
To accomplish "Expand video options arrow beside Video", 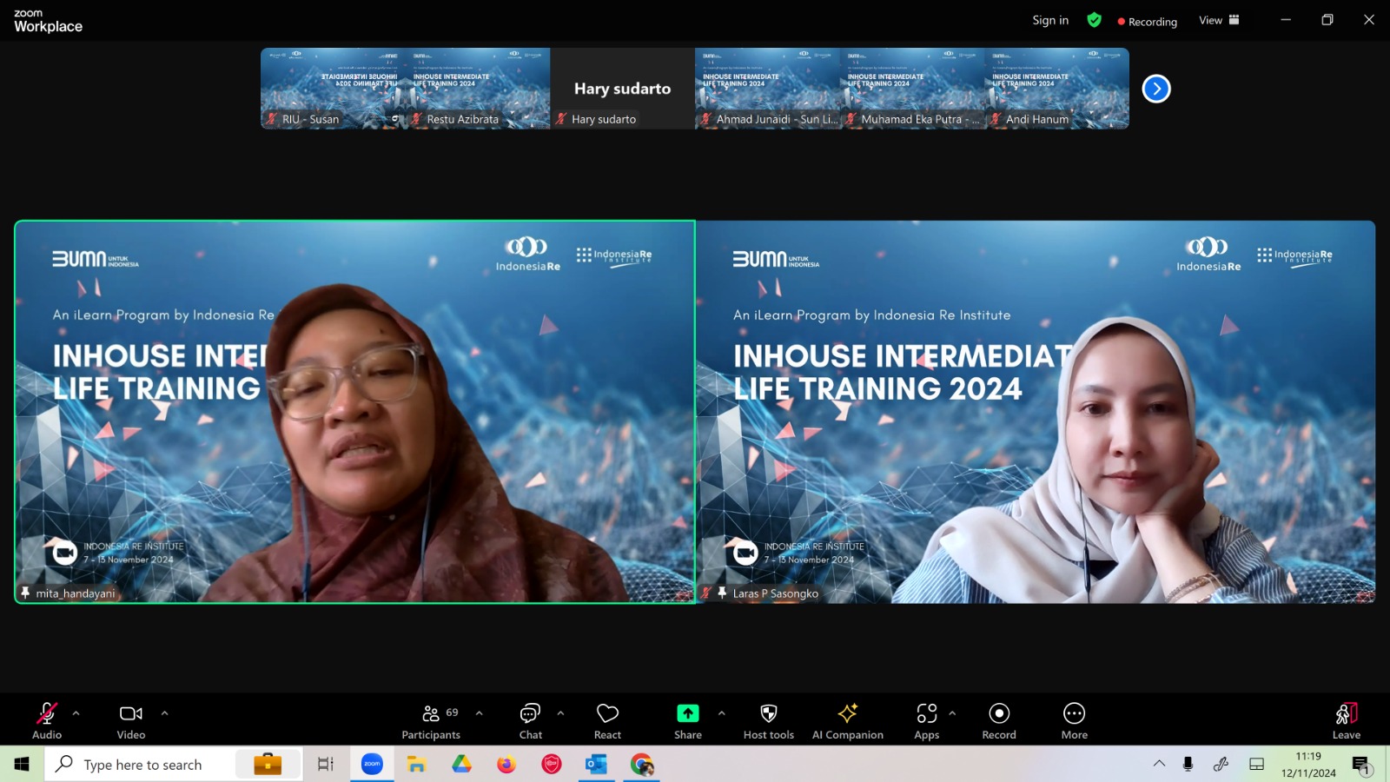I will coord(164,713).
